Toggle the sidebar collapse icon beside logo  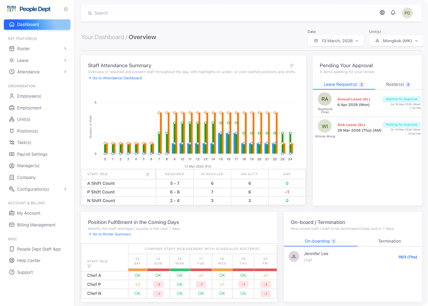[66, 9]
